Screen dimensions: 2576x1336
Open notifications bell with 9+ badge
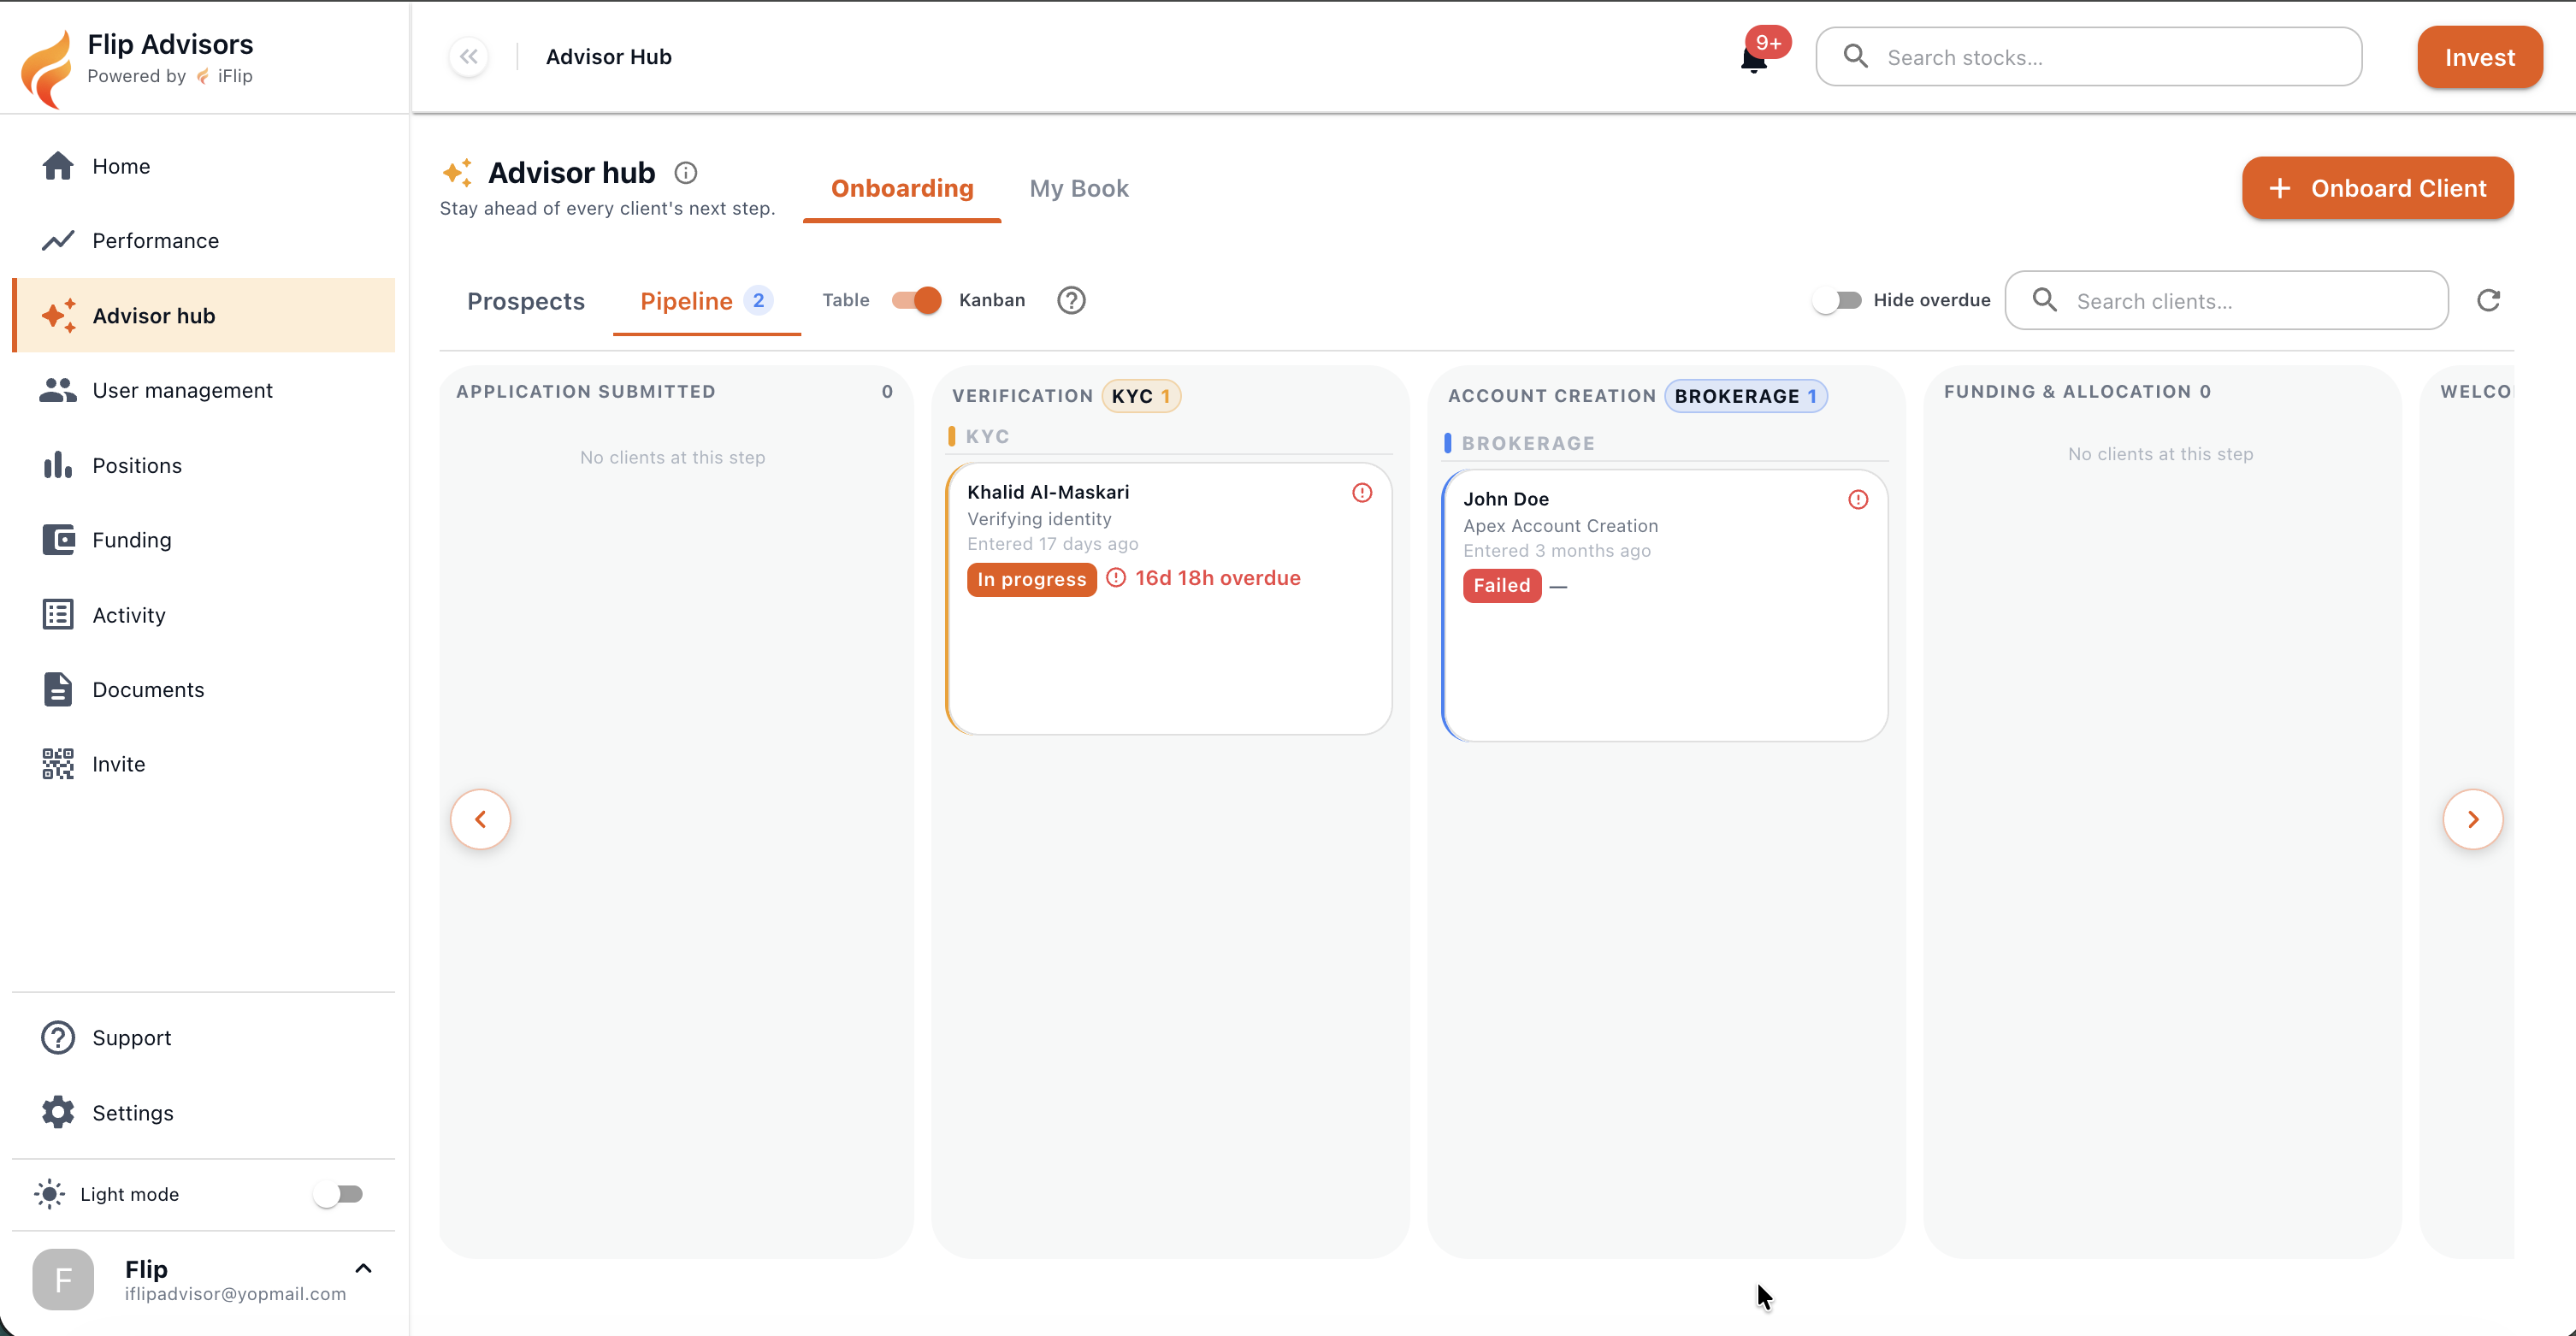pos(1755,59)
